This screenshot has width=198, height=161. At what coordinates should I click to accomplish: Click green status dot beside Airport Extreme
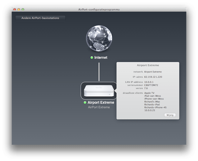[x=85, y=103]
